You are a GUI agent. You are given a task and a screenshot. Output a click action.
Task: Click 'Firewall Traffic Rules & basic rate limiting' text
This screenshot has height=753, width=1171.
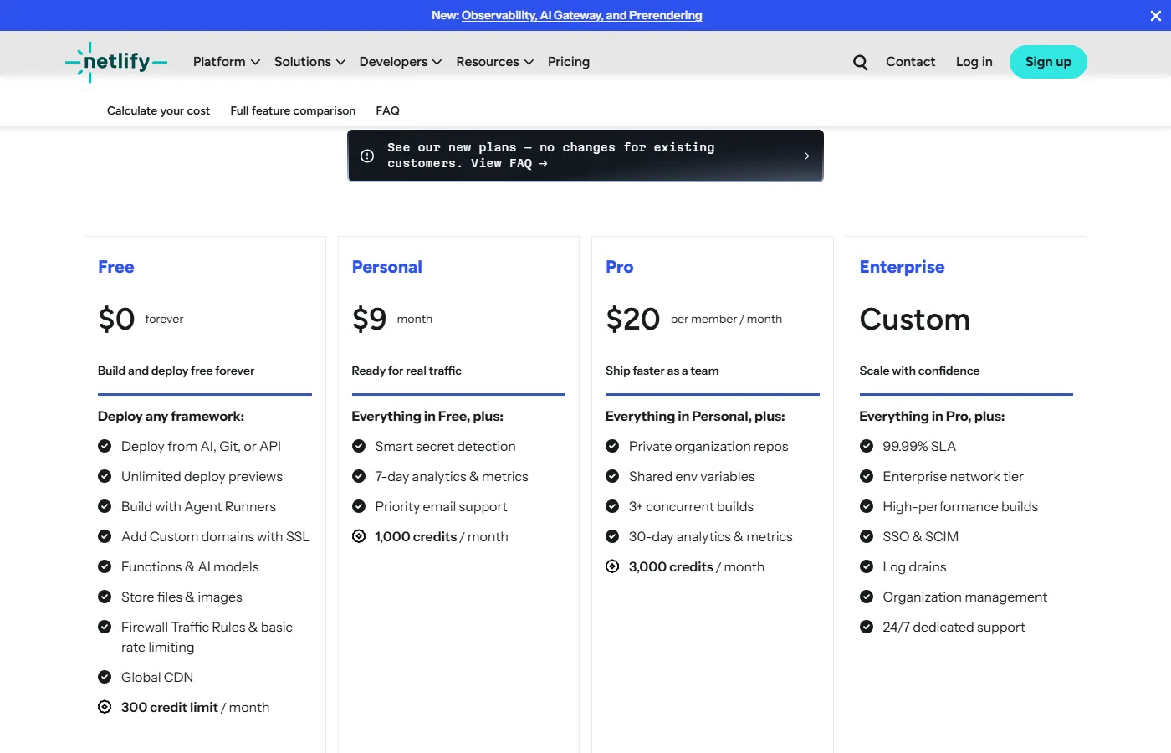pos(207,637)
